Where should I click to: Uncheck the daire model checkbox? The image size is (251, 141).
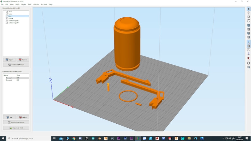7,12
